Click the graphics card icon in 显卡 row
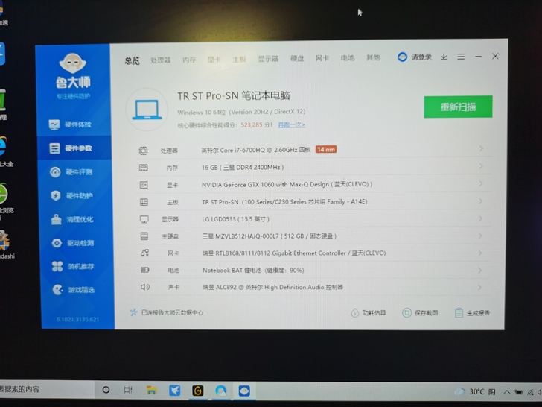 [x=144, y=185]
